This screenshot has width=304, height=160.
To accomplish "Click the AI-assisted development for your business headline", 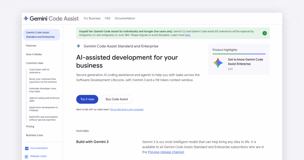I will click(x=127, y=61).
